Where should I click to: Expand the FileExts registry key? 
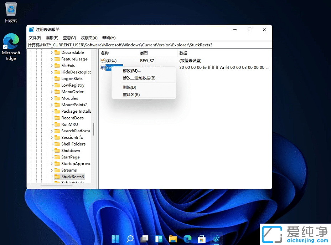point(52,65)
